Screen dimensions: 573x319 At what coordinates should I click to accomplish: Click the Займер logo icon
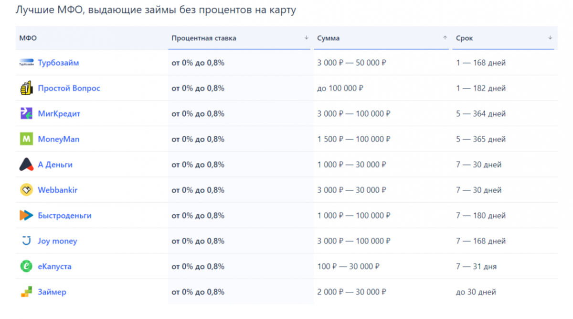point(26,292)
